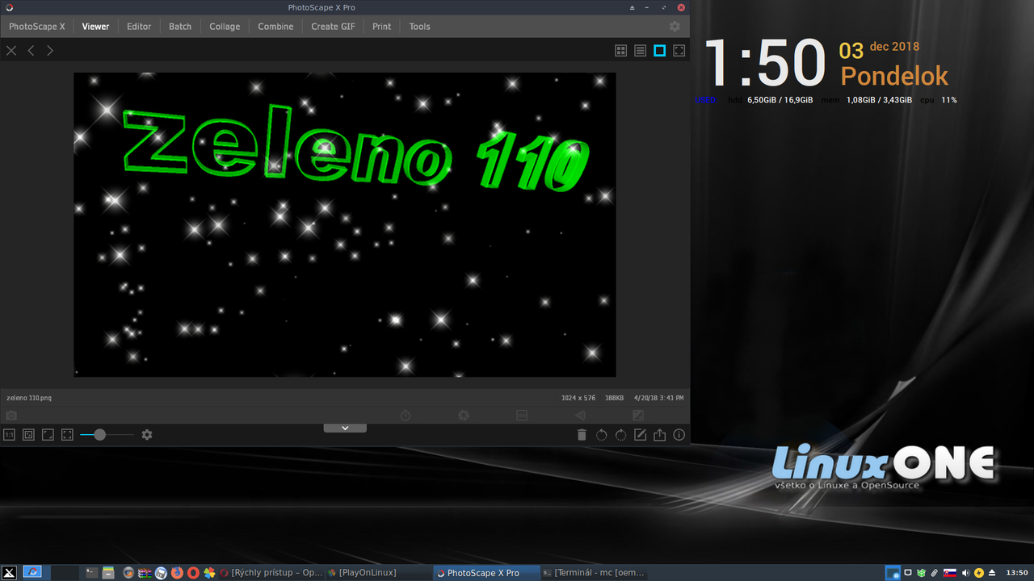The height and width of the screenshot is (581, 1034).
Task: Adjust the zoom slider handle
Action: 99,434
